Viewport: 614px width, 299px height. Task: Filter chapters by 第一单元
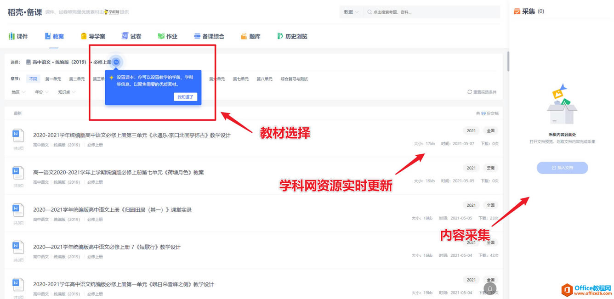(53, 79)
